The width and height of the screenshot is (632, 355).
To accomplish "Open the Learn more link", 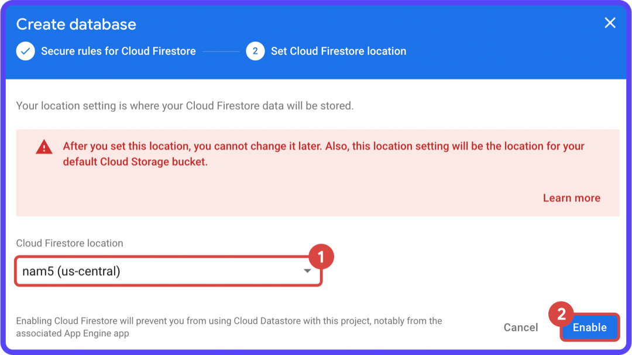I will click(x=571, y=198).
